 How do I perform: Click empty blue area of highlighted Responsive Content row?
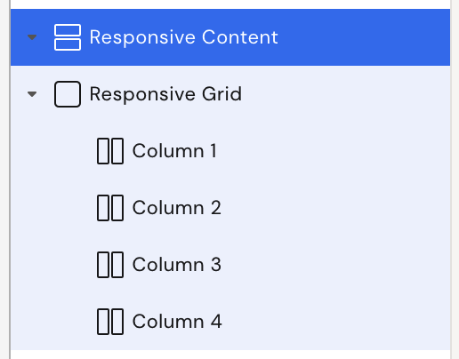tap(364, 37)
